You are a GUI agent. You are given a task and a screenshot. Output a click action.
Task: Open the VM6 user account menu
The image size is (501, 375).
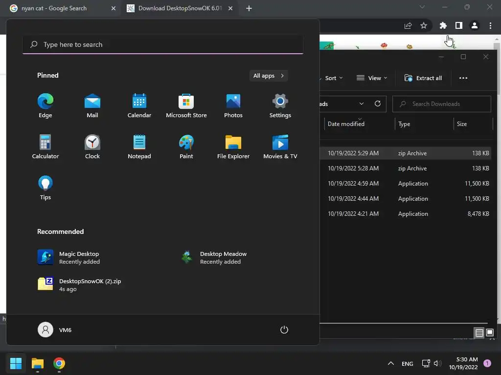coord(55,330)
